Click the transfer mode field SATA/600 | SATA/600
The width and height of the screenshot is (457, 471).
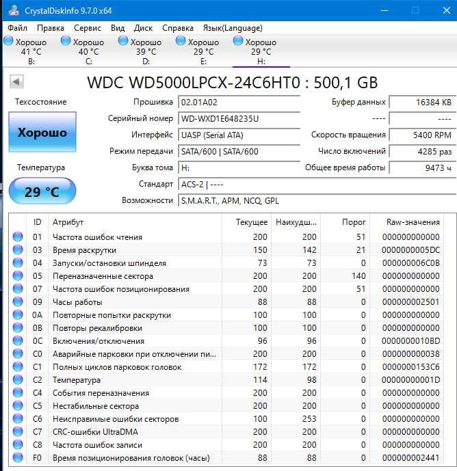point(239,151)
